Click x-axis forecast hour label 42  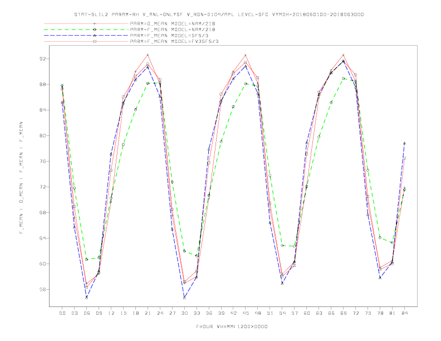(x=233, y=313)
